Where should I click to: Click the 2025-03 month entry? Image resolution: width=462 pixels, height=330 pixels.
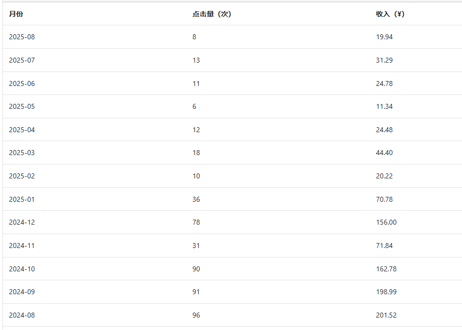(22, 153)
